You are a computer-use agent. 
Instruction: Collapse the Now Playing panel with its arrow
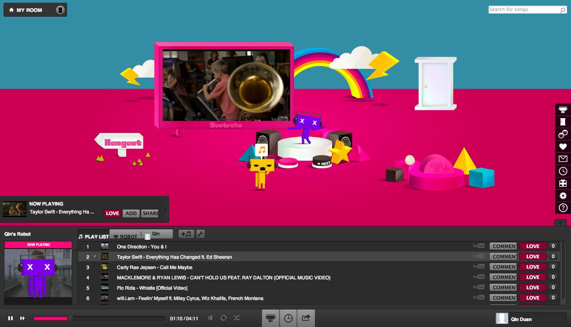(165, 210)
